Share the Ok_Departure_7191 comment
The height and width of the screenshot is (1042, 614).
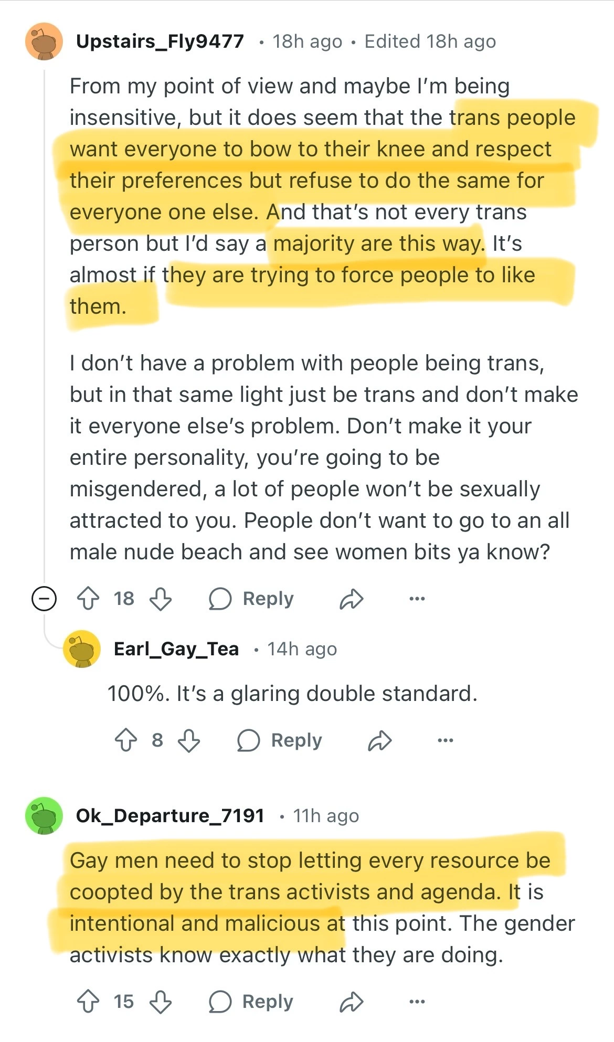[x=351, y=1002]
